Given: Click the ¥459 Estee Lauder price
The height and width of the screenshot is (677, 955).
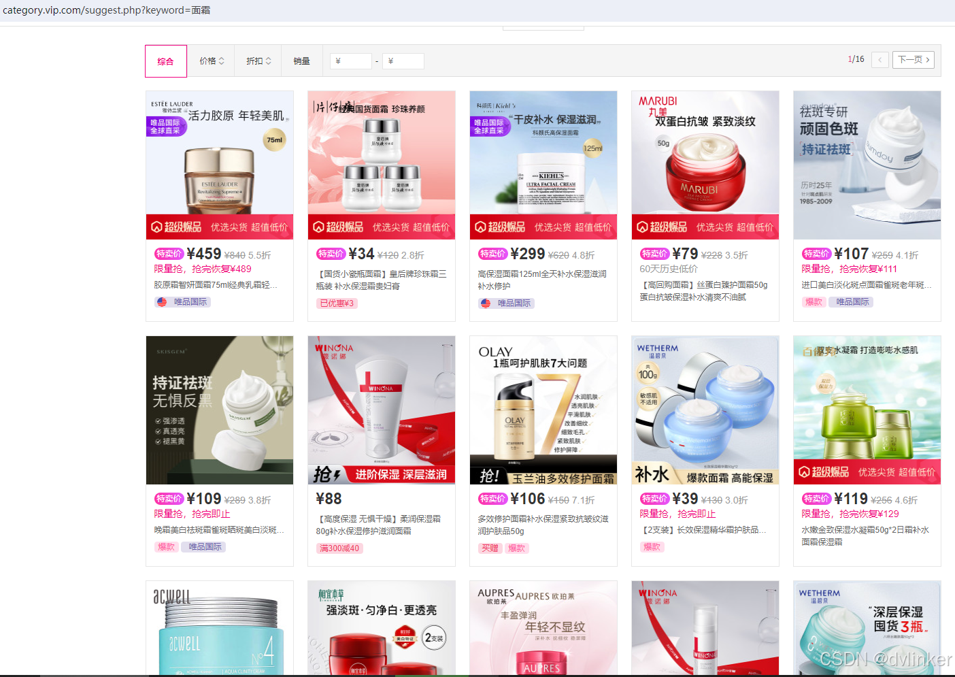Looking at the screenshot, I should click(204, 254).
